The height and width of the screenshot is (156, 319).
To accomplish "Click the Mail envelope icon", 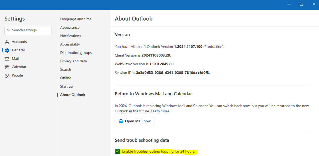I will click(x=7, y=59).
